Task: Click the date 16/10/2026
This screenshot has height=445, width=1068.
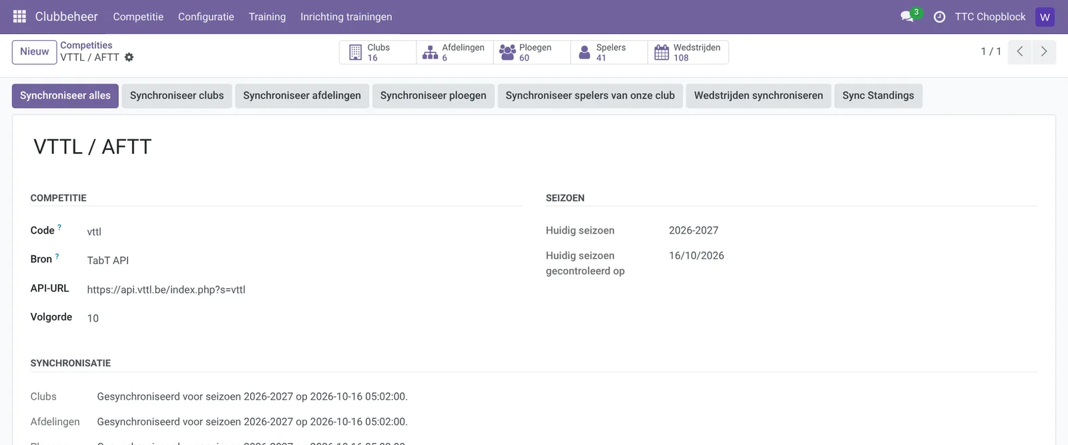Action: (x=696, y=256)
